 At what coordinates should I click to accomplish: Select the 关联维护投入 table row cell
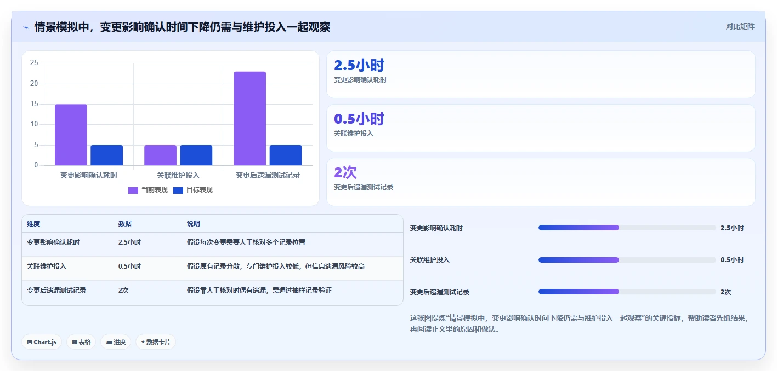tap(47, 266)
